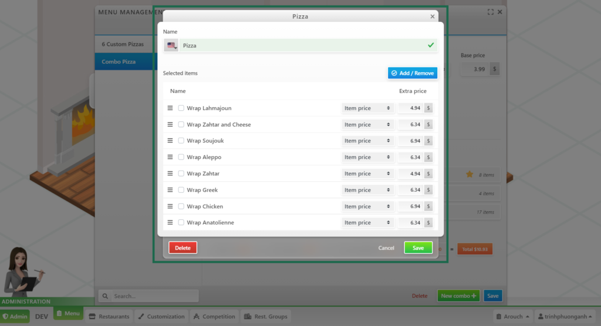
Task: Open the trinhphuonganh user menu
Action: pos(564,317)
